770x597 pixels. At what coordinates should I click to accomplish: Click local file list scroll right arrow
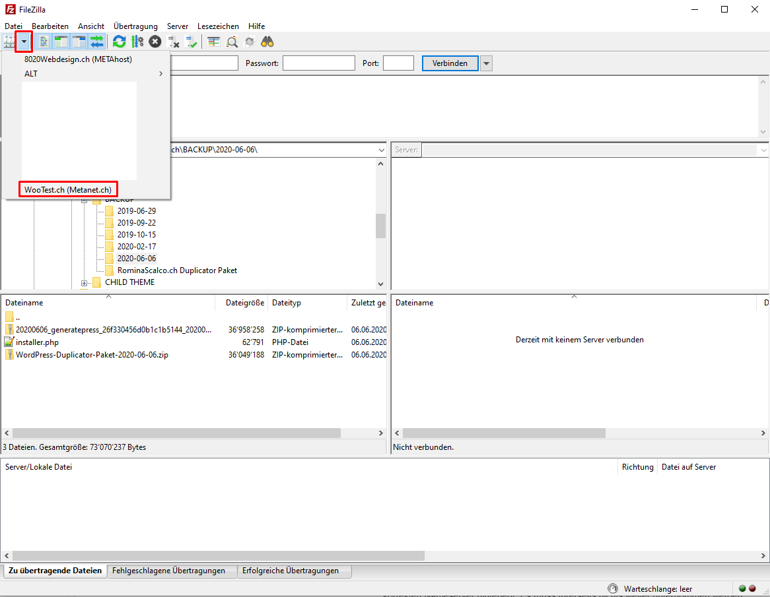[x=380, y=433]
